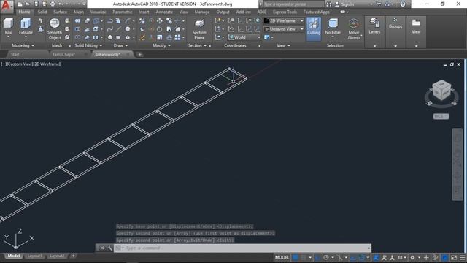This screenshot has height=263, width=467.
Task: Click the Plot printer icon
Action: tap(53, 4)
